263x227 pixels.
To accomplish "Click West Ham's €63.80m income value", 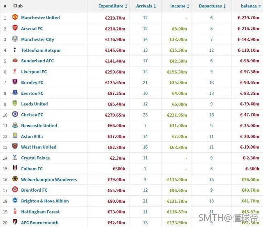I will (178, 147).
